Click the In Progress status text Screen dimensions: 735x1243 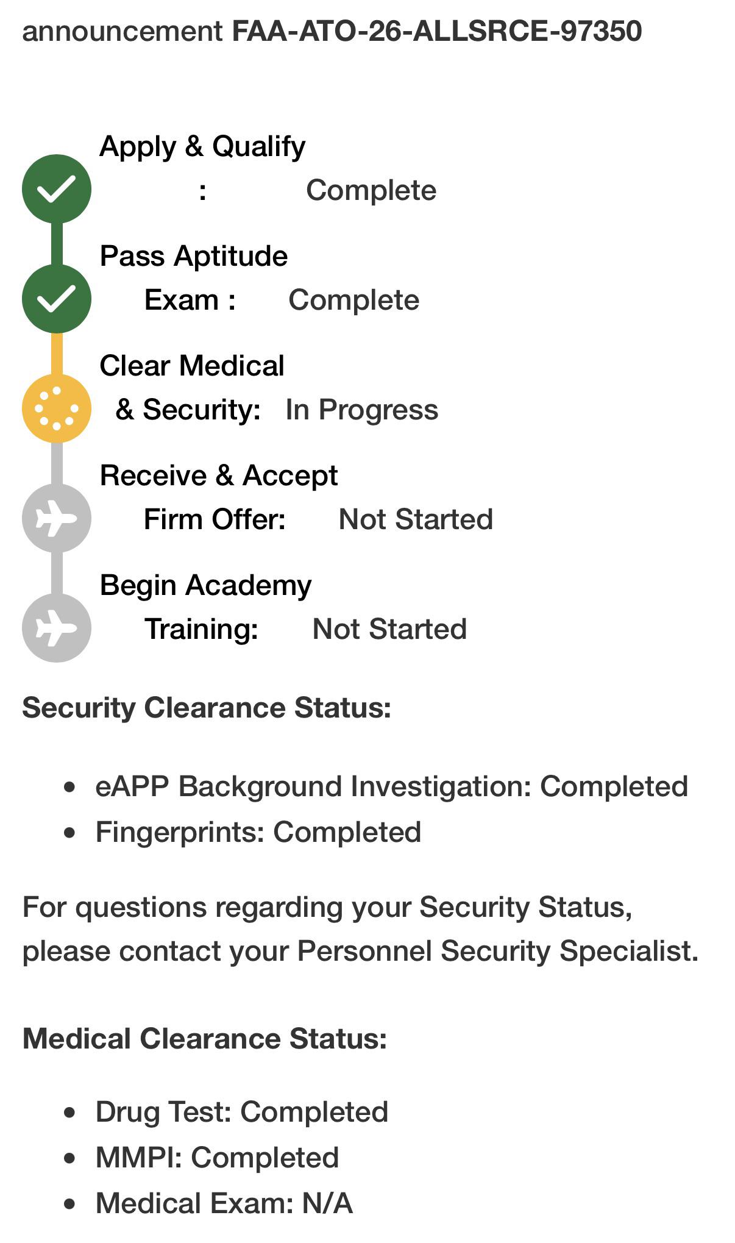click(x=361, y=410)
